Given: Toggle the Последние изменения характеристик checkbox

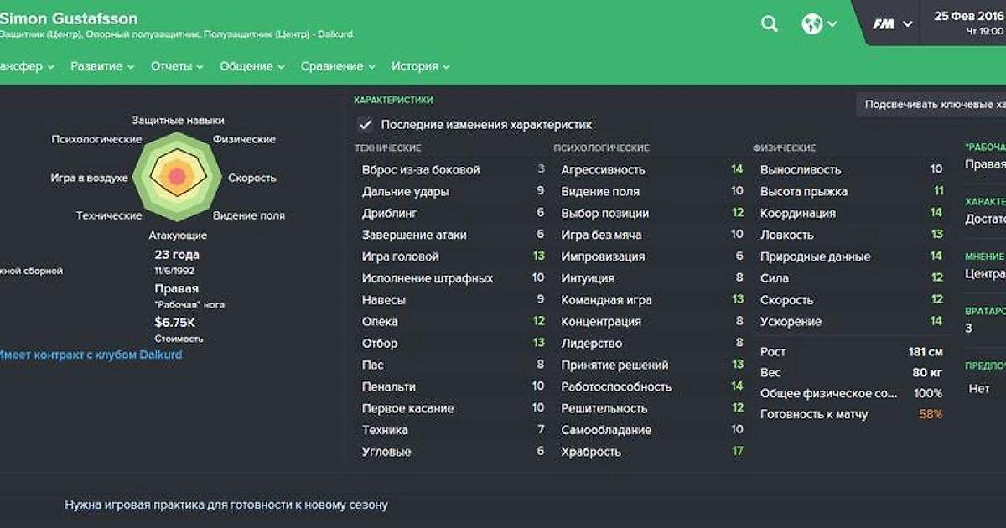Looking at the screenshot, I should (x=365, y=124).
